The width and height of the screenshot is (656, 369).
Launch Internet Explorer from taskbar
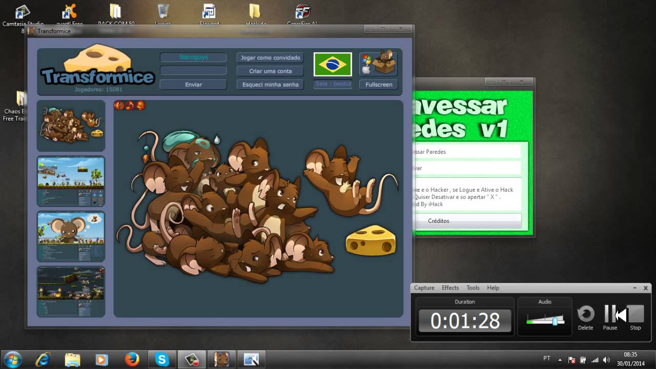(43, 360)
